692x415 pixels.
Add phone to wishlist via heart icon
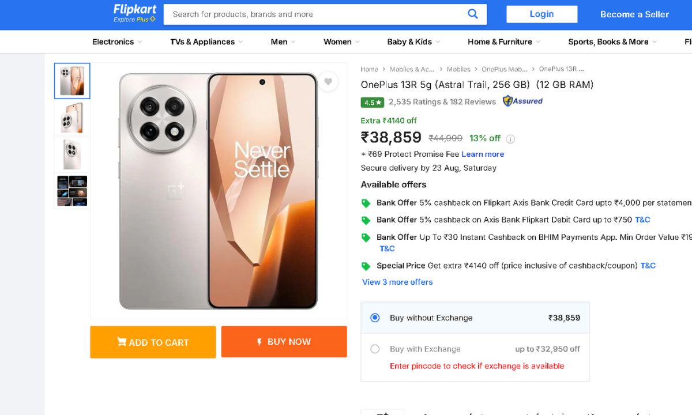click(x=328, y=82)
